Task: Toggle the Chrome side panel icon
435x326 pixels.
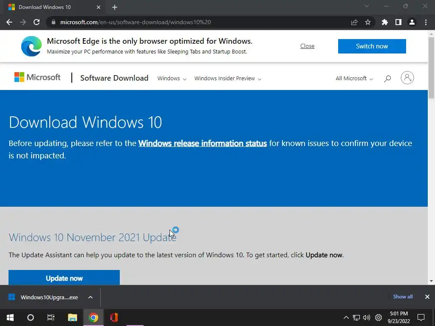Action: (398, 22)
